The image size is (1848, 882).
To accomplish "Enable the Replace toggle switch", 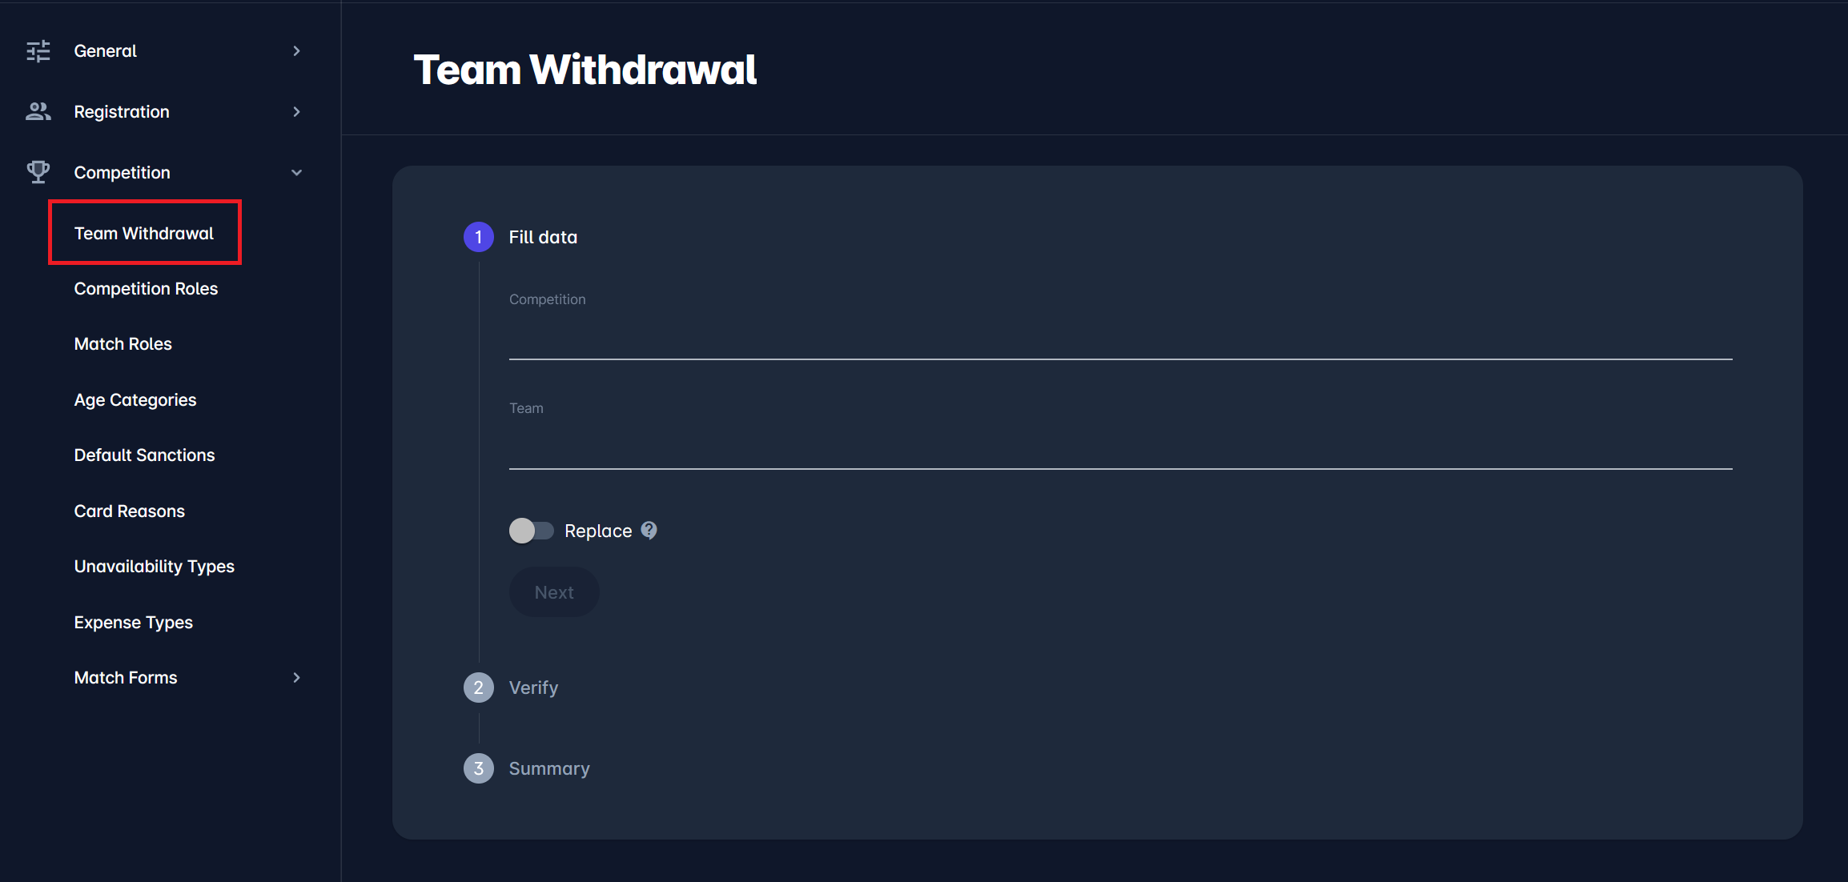I will (531, 531).
